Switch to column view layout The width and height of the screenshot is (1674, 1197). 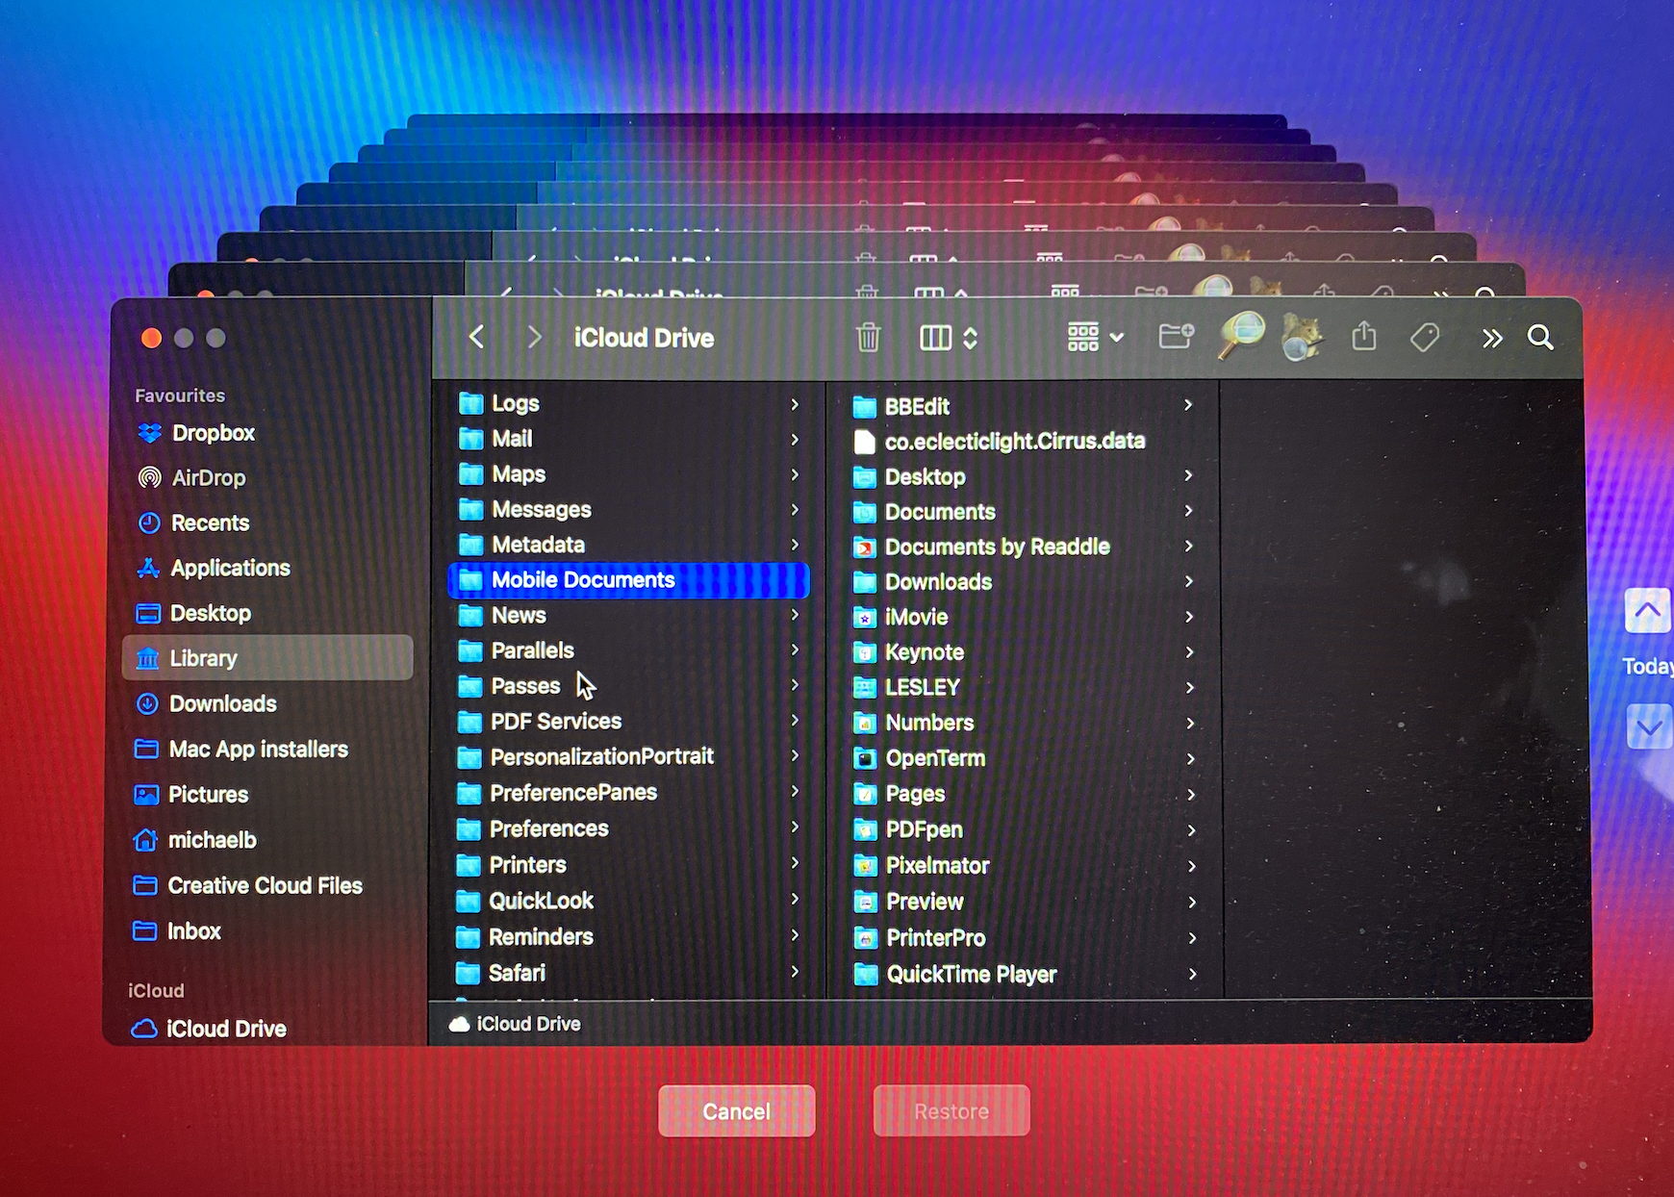coord(935,338)
